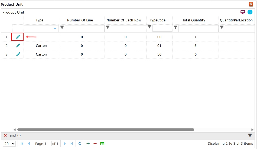Edit the Carton row with TypeCode 01
Screen dimensions: 257x149
(18, 46)
